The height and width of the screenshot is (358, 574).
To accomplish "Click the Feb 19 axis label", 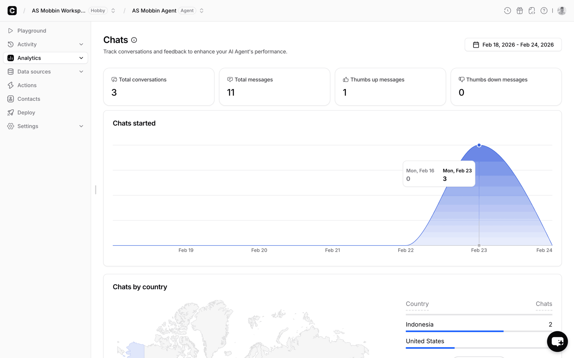I will point(186,250).
